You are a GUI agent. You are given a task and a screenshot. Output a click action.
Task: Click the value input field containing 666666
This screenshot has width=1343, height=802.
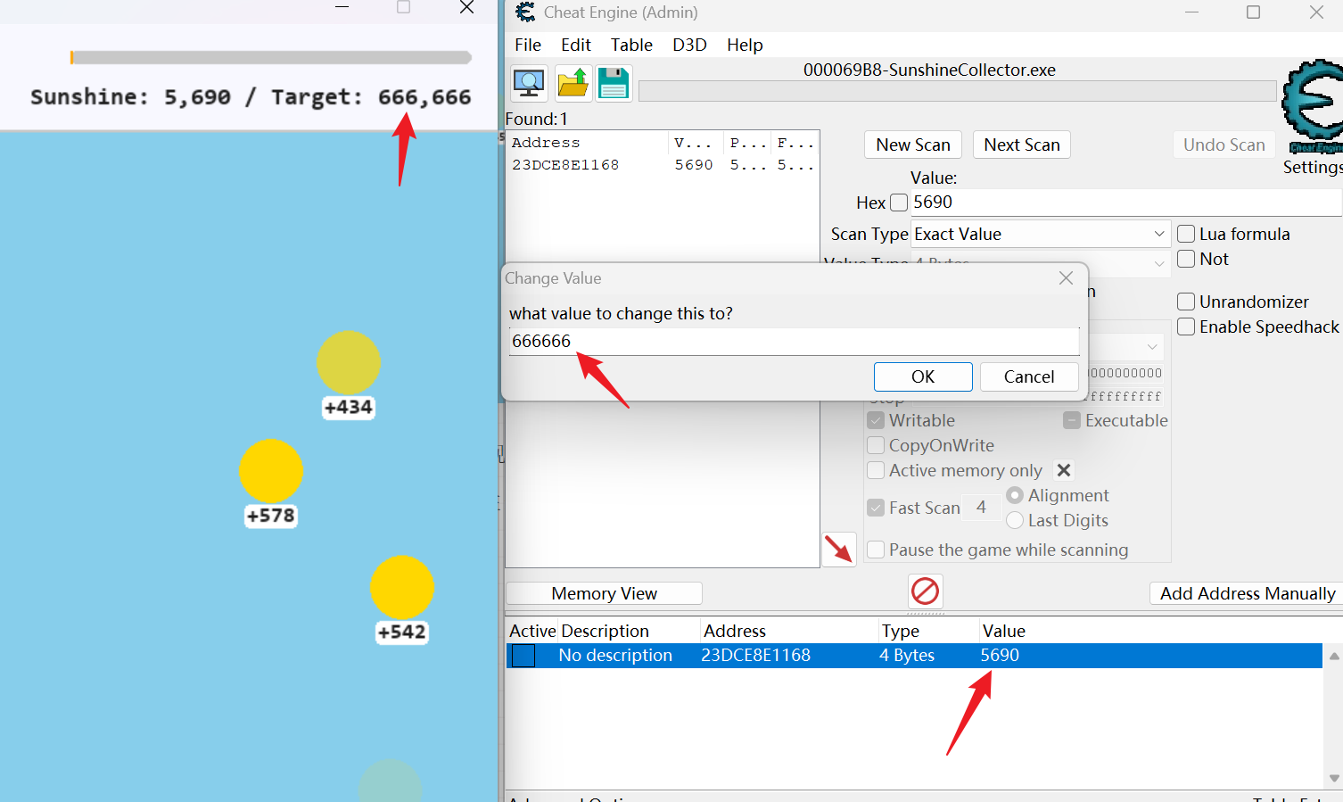coord(793,342)
